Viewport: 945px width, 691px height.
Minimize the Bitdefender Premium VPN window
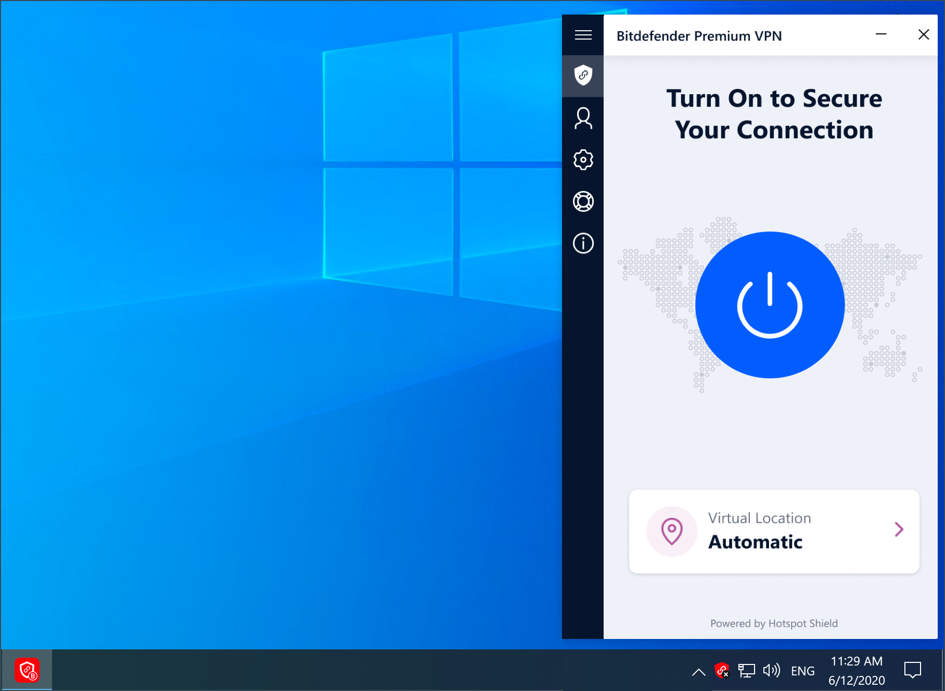point(881,34)
